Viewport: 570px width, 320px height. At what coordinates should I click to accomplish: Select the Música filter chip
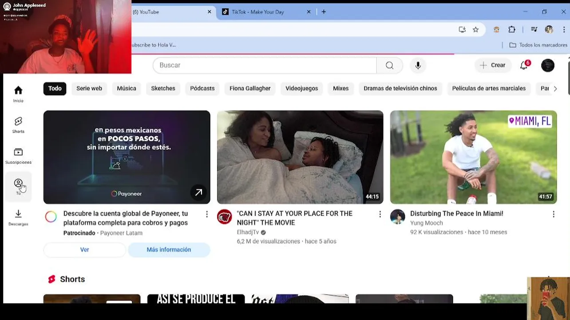127,88
